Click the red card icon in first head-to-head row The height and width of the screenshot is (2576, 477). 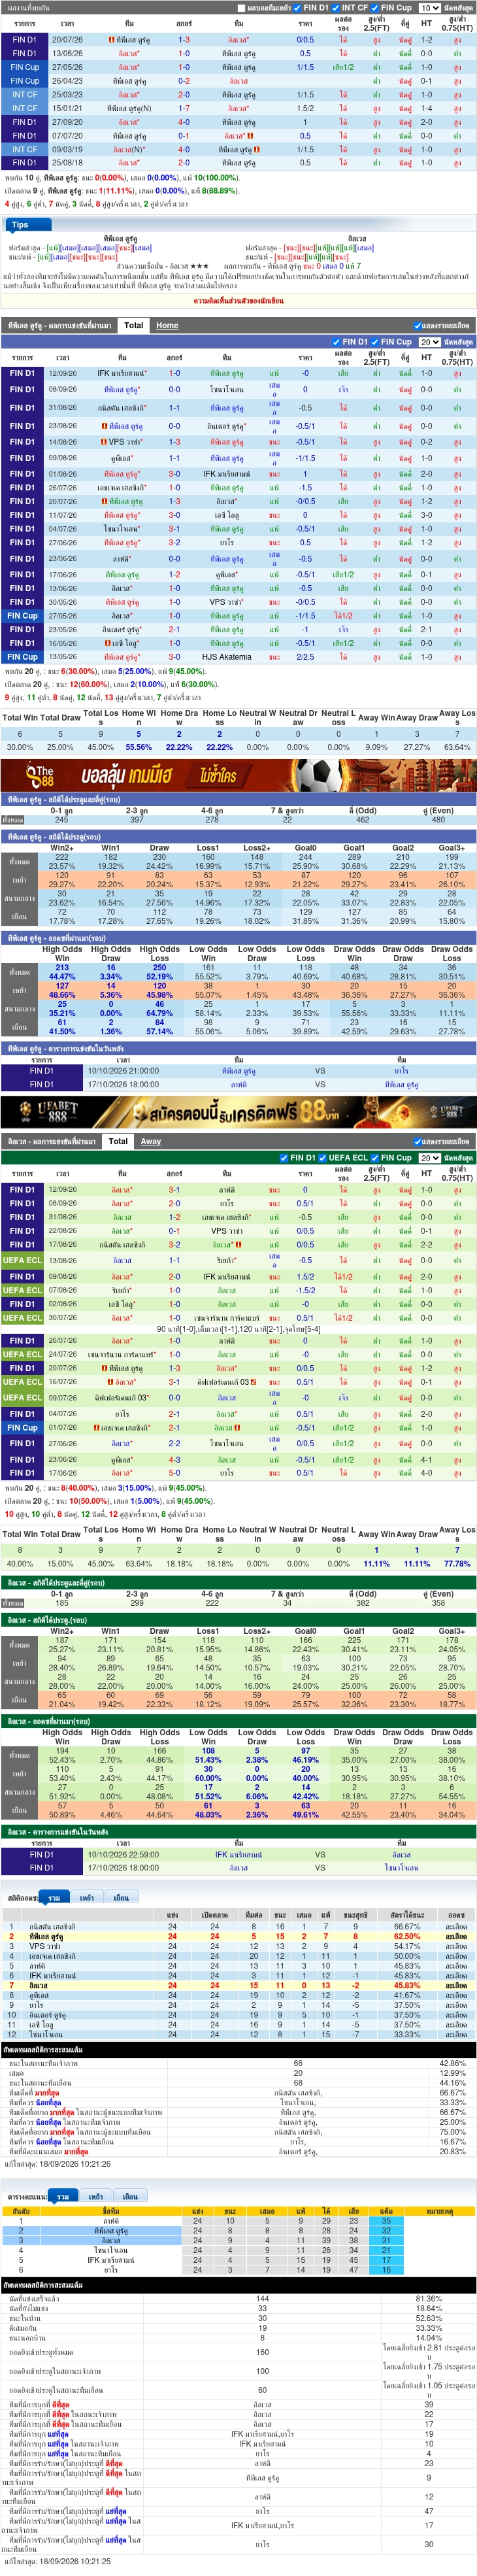(x=111, y=40)
